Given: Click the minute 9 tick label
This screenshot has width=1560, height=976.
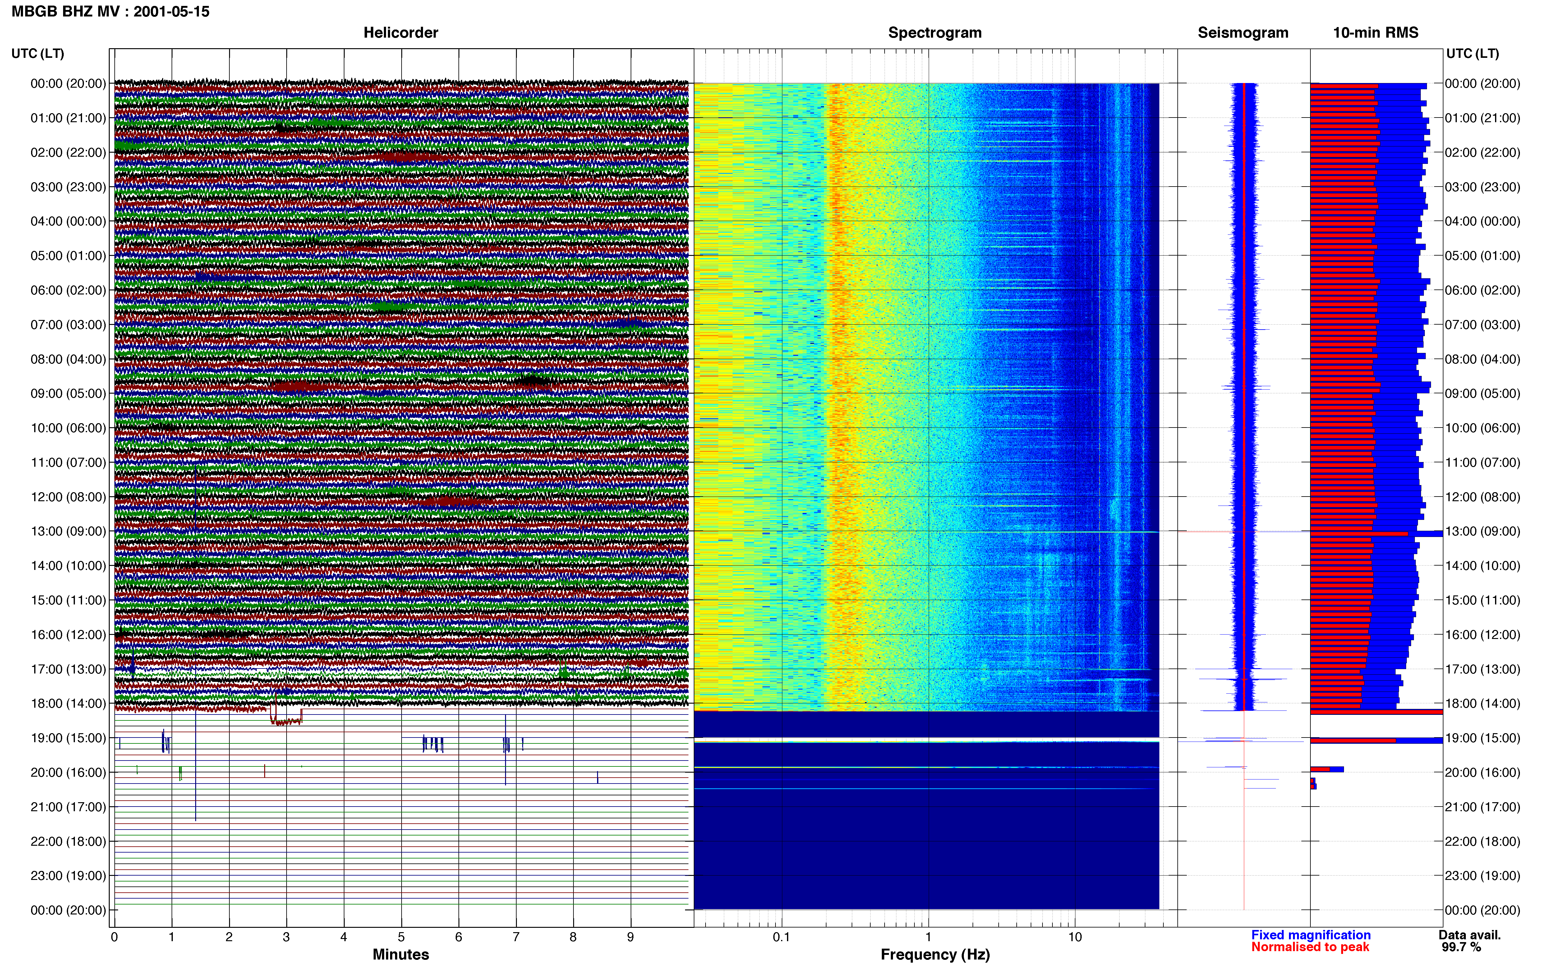Looking at the screenshot, I should coord(631,937).
